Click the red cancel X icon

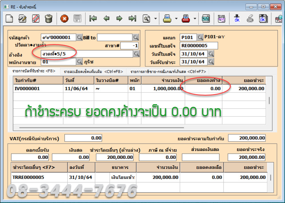tap(64, 18)
